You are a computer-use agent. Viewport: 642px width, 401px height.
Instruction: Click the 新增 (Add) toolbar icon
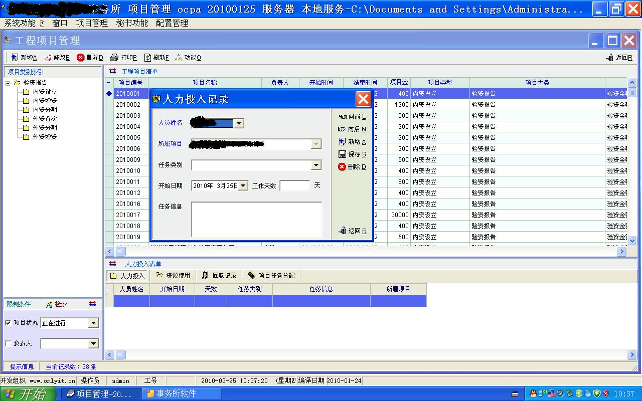coord(15,58)
